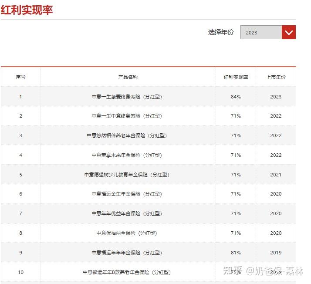The height and width of the screenshot is (284, 311).
Task: Click row number 10 cell
Action: pos(20,272)
